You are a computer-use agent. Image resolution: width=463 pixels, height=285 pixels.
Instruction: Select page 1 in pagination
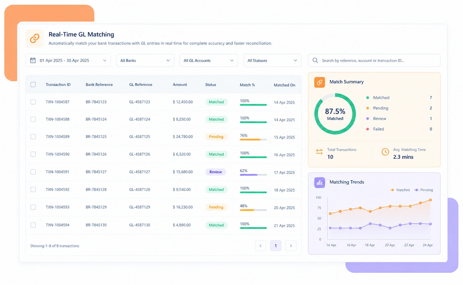[275, 246]
